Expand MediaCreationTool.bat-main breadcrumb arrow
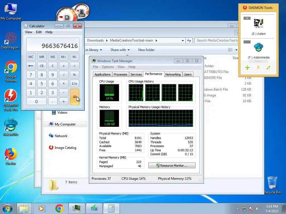 point(156,40)
